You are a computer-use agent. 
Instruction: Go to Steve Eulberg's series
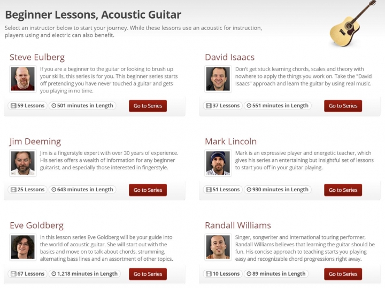[x=148, y=106]
